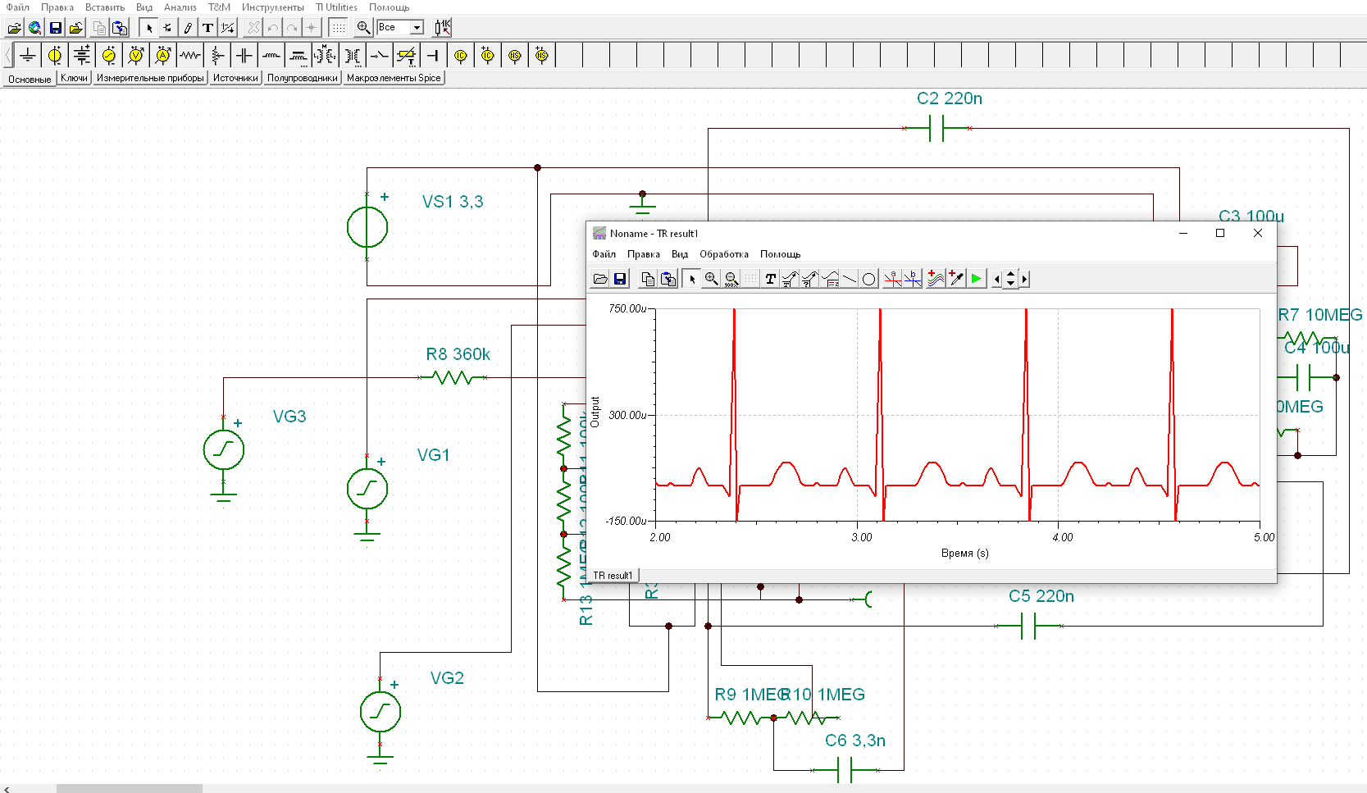1367x793 pixels.
Task: Open file icon in TR result toolbar
Action: [x=600, y=279]
